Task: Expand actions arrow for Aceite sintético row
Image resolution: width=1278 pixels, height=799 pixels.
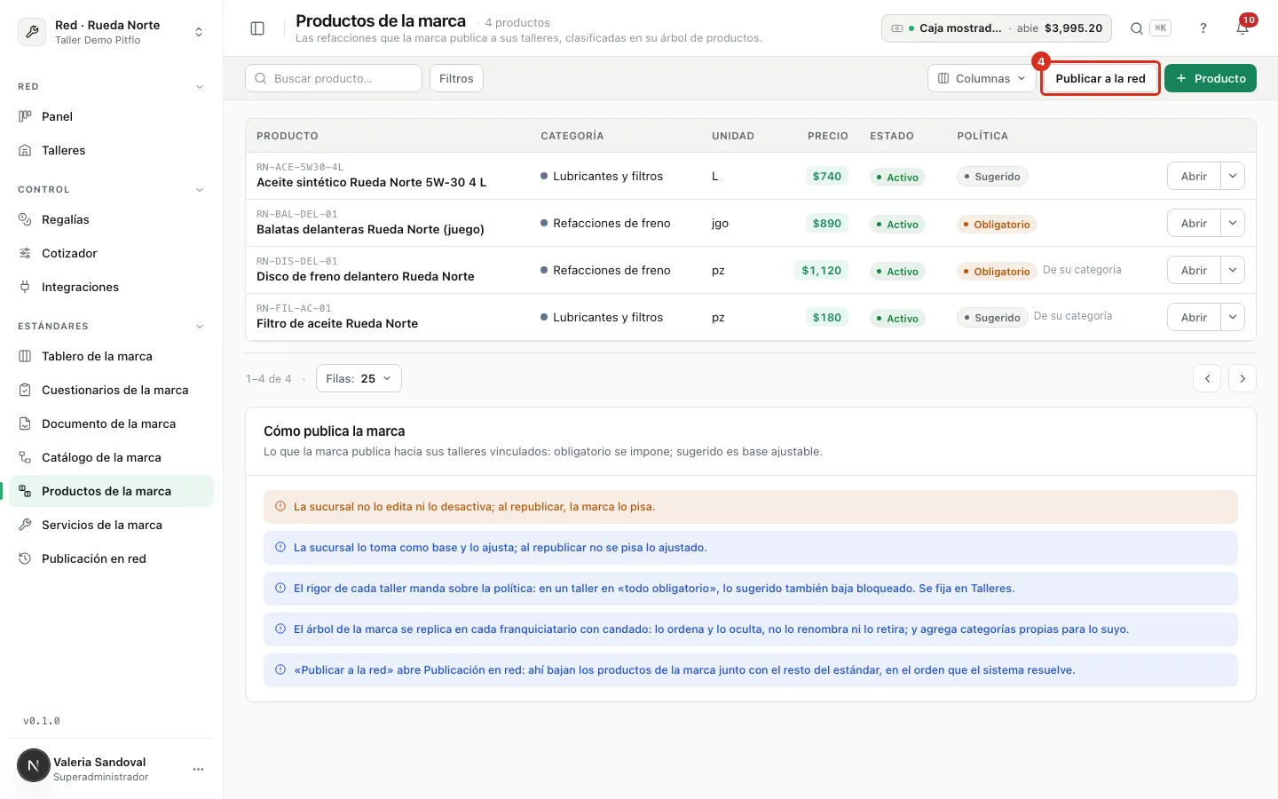Action: [x=1233, y=176]
